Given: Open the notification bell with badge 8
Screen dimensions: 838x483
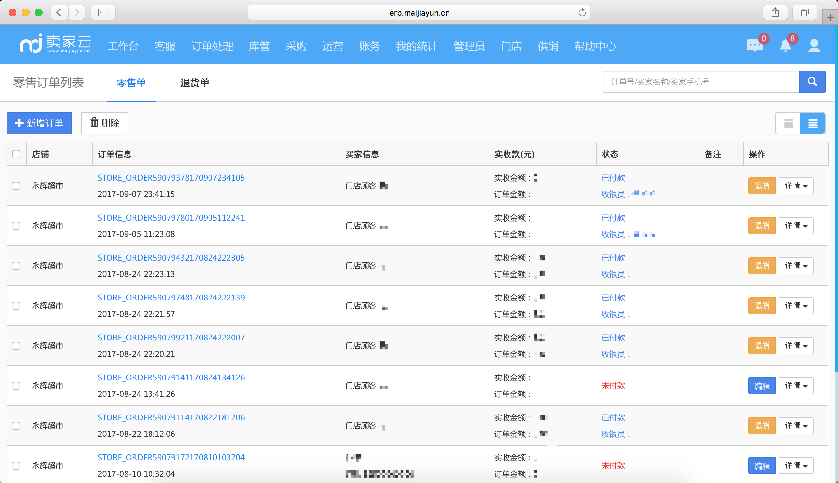Looking at the screenshot, I should click(x=785, y=46).
